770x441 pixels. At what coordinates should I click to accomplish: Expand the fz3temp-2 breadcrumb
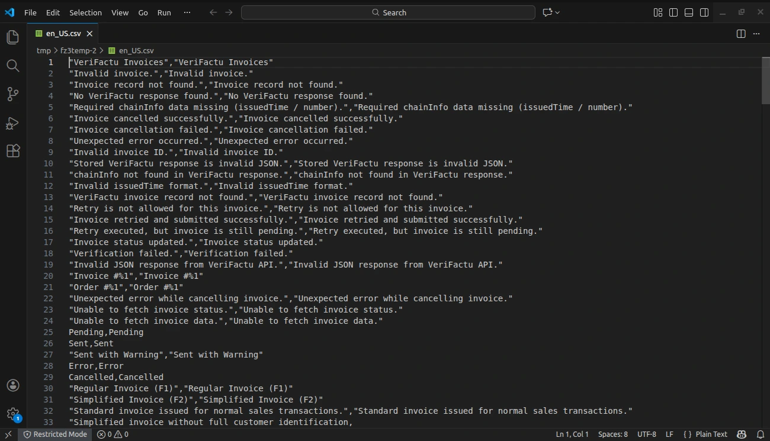[77, 50]
